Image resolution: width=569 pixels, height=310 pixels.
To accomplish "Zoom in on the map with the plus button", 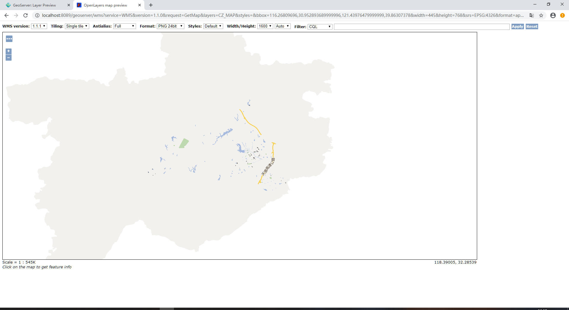I will [8, 51].
